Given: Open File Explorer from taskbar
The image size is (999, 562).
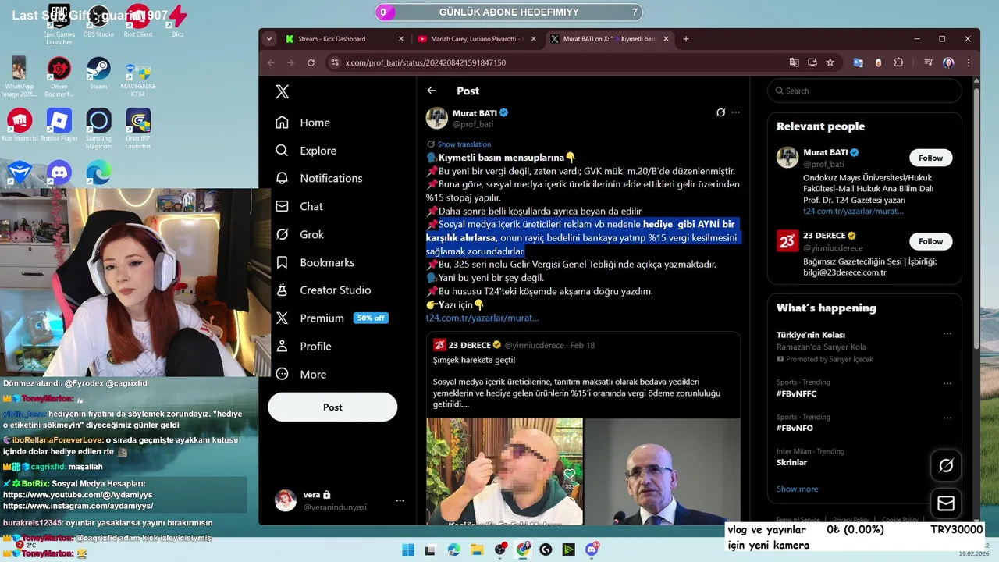Looking at the screenshot, I should [x=477, y=550].
